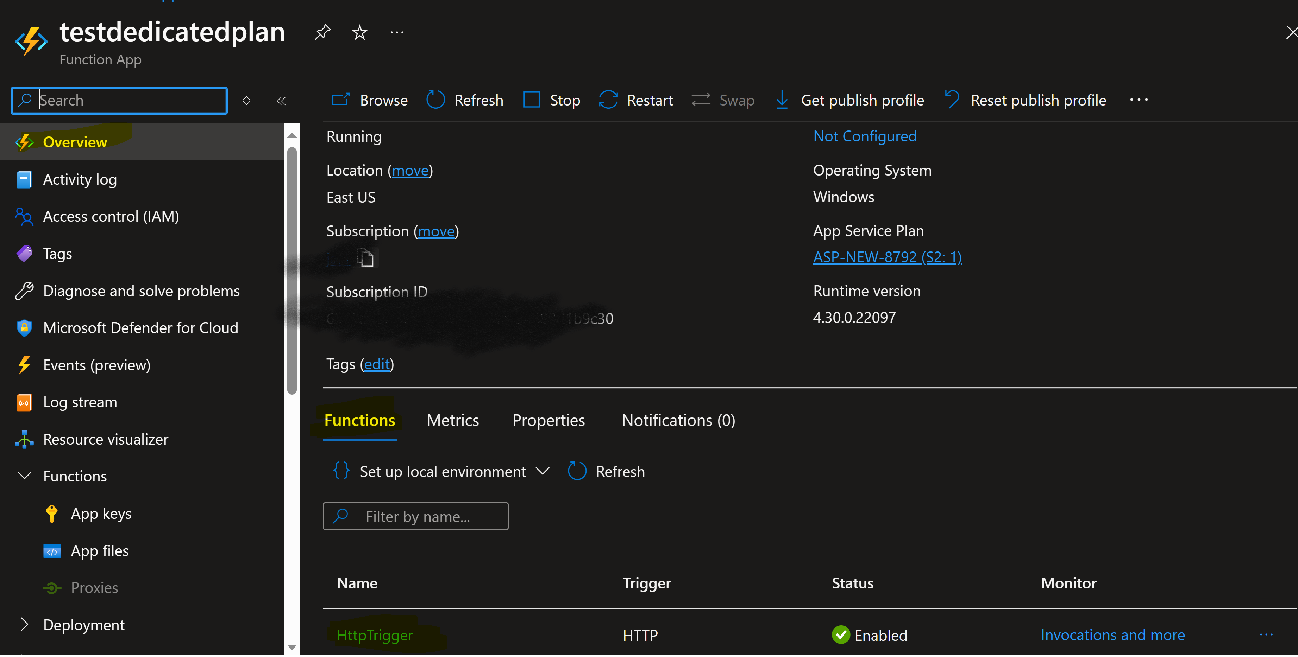The image size is (1298, 657).
Task: Switch to the Metrics tab
Action: (452, 420)
